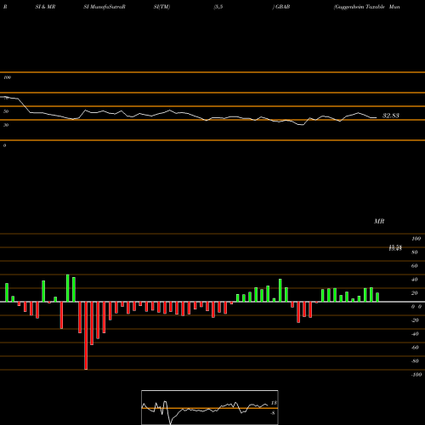Select the 60 tick on MR axis

coord(415,266)
